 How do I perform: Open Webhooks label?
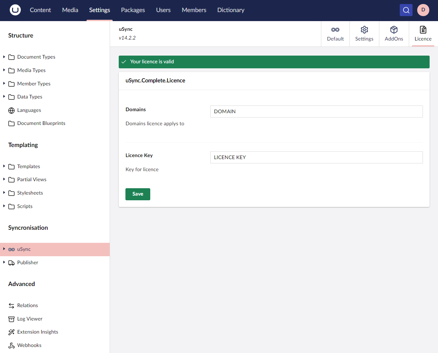coord(29,345)
